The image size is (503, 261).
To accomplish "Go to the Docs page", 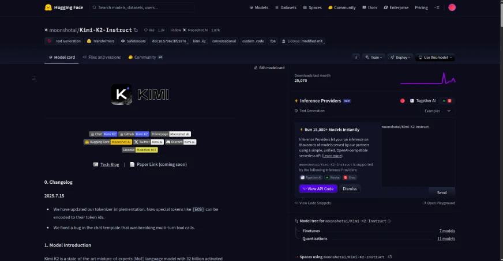I will [x=370, y=7].
